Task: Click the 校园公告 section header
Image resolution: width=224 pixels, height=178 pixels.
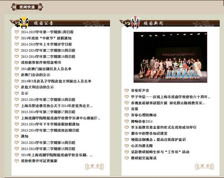Action: [43, 23]
